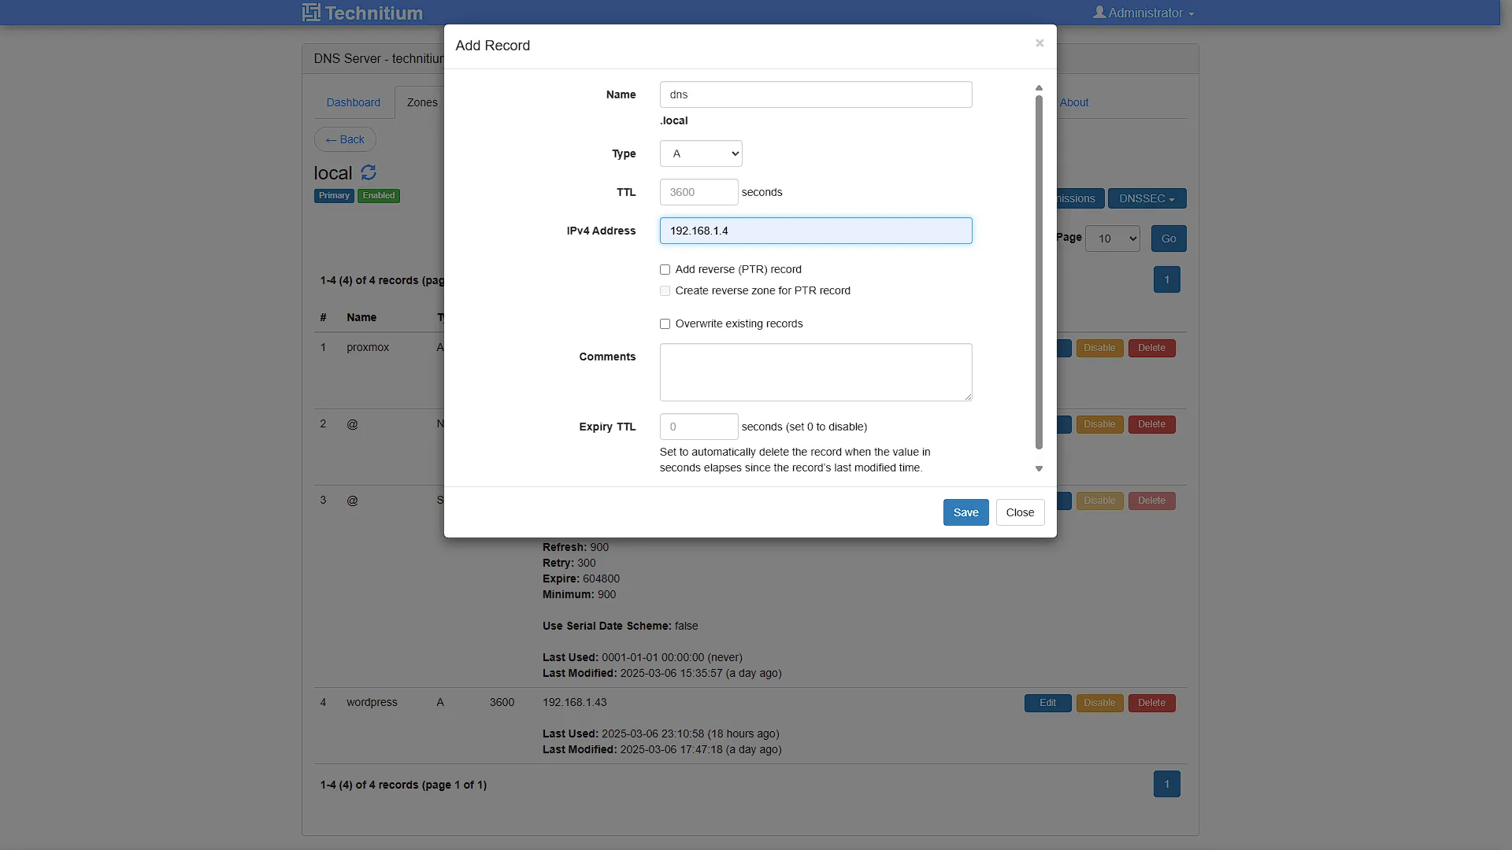Click inside the Comments text area
The image size is (1512, 850).
(x=816, y=372)
